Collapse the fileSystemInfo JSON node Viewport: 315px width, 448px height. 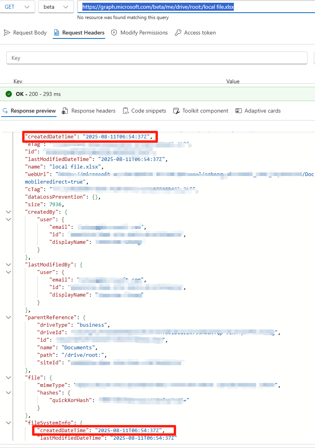coord(9,423)
